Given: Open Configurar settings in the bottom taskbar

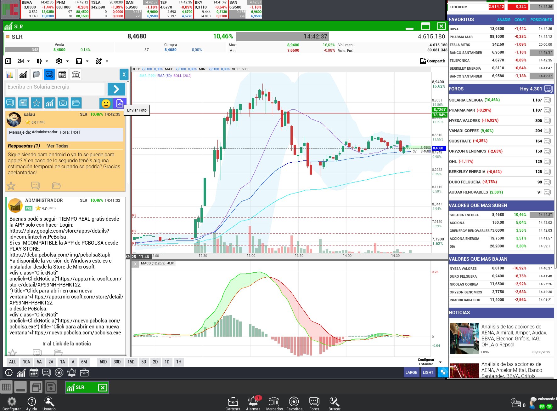Looking at the screenshot, I should [12, 404].
